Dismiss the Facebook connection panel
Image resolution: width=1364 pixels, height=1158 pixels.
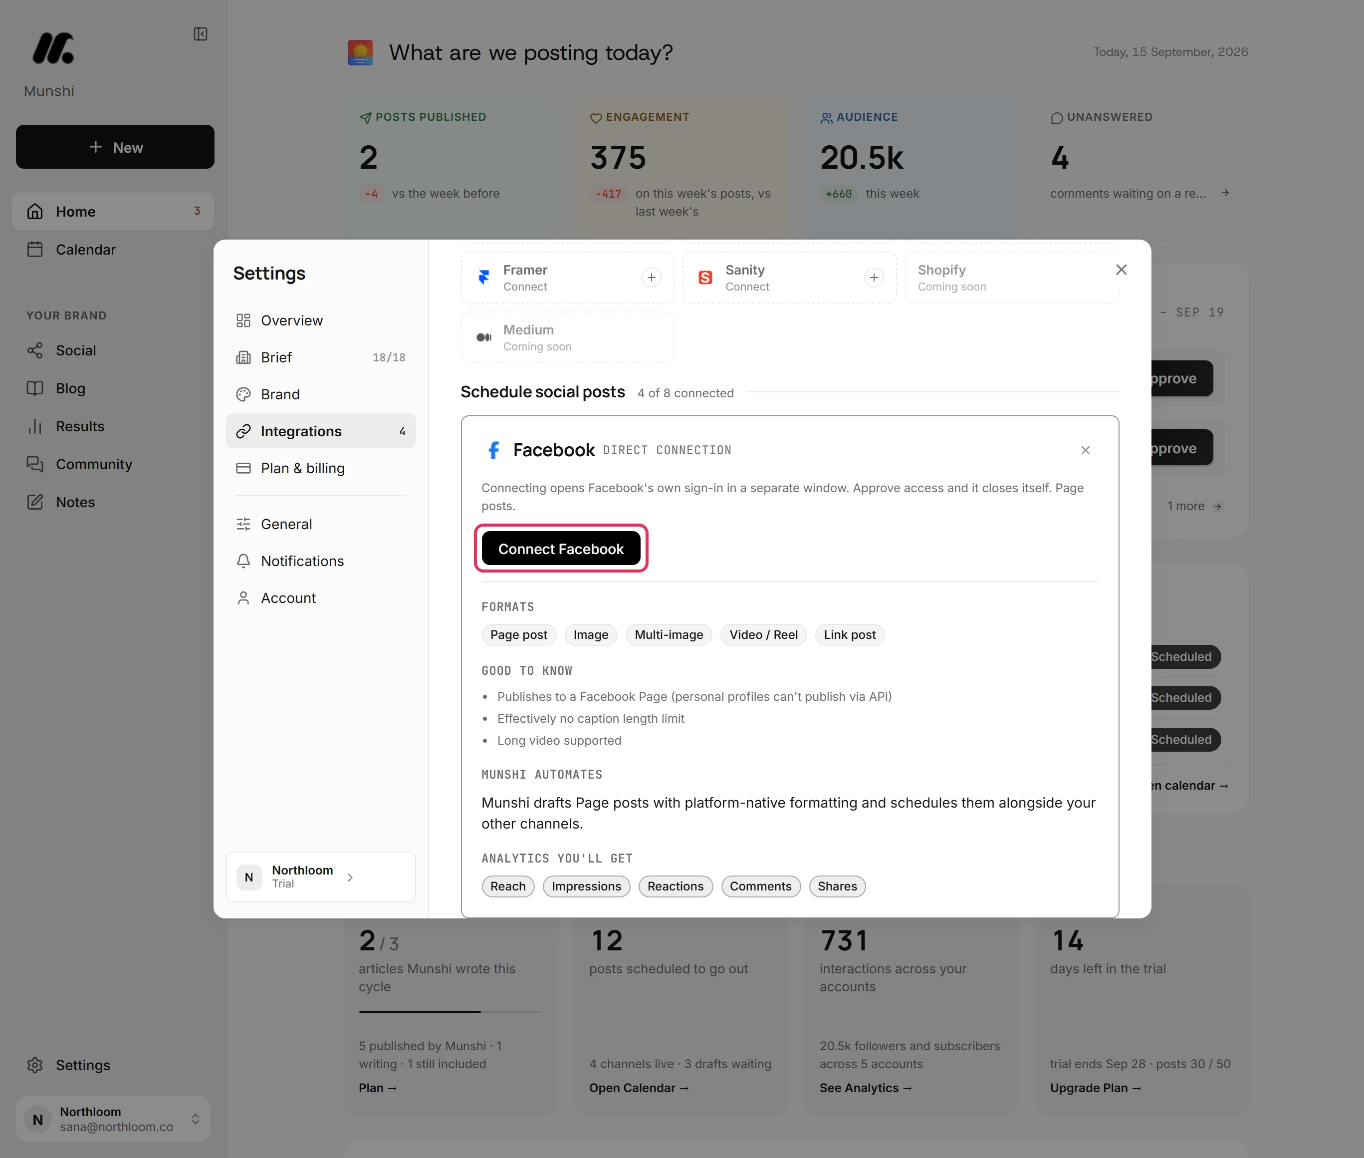[x=1085, y=450]
